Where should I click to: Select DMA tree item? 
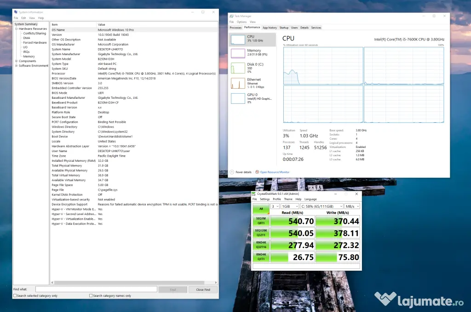click(x=27, y=38)
